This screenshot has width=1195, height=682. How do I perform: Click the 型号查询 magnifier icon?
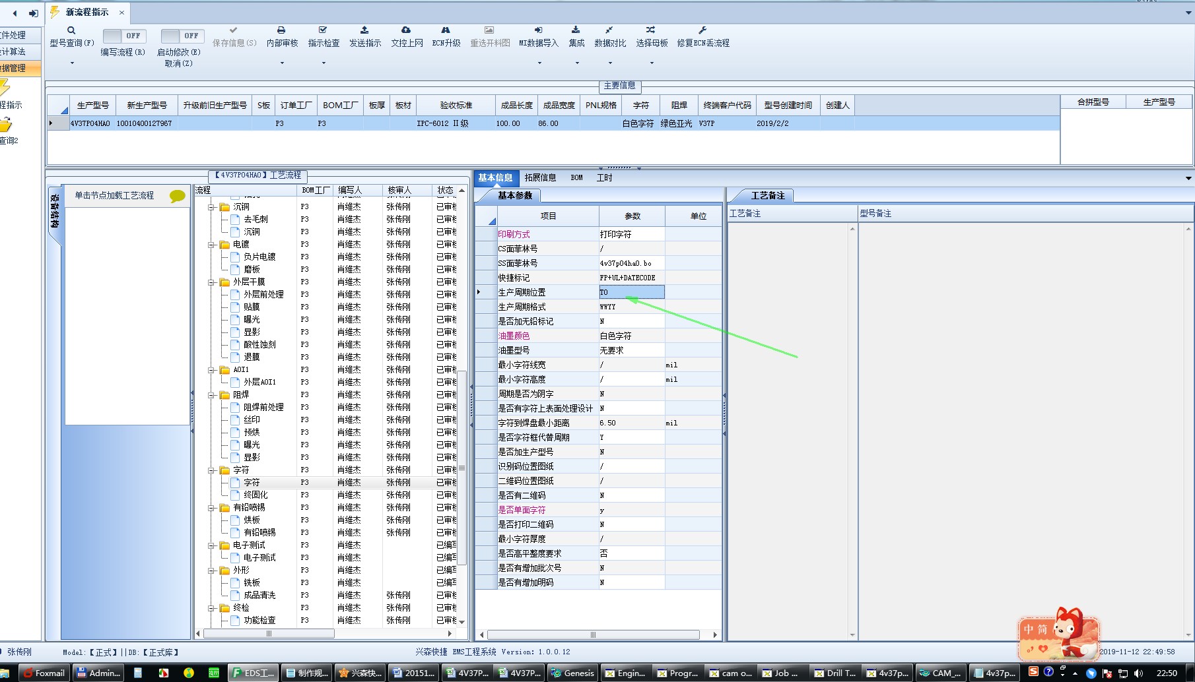coord(71,30)
